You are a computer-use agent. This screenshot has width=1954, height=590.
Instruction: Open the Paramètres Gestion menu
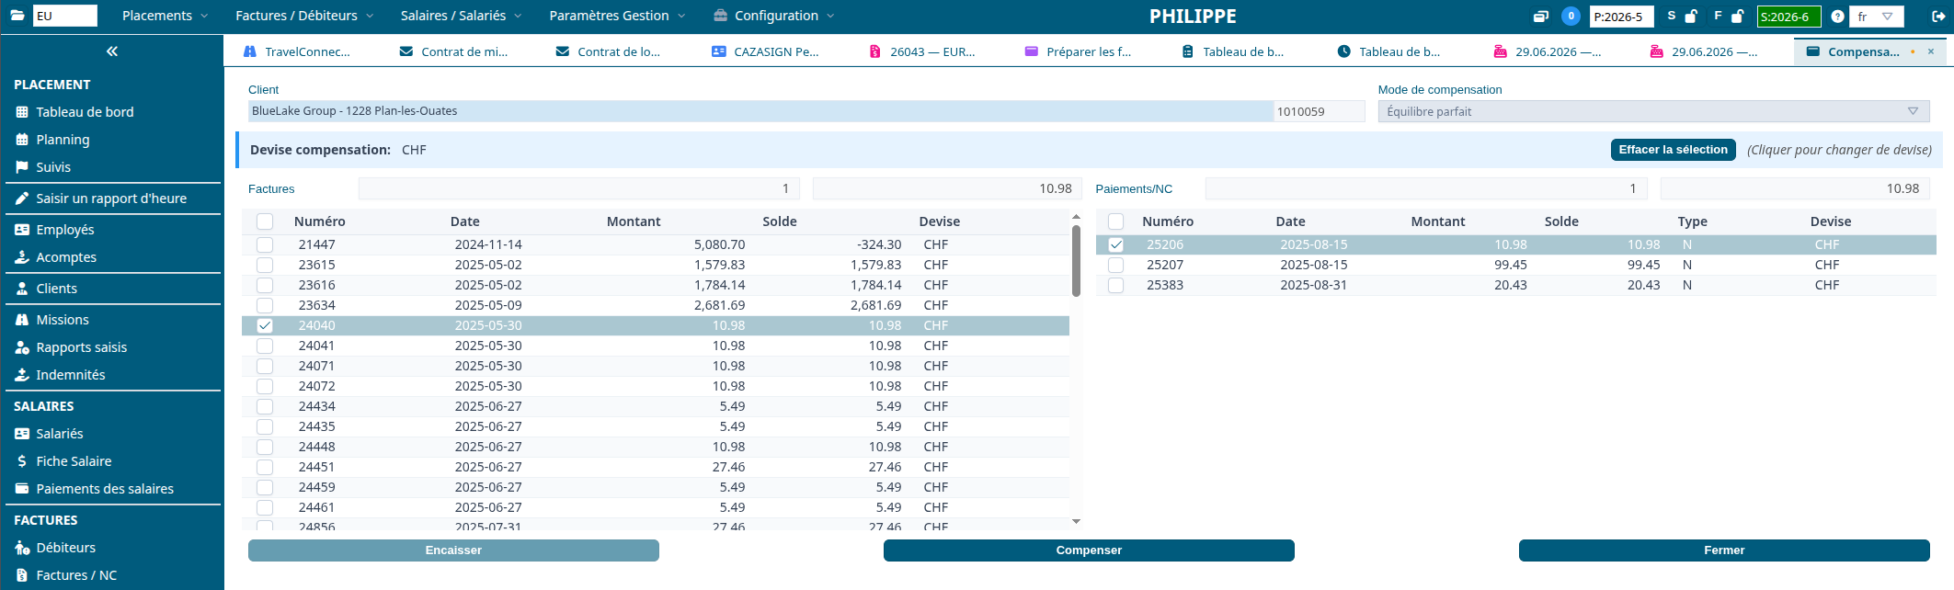click(617, 16)
